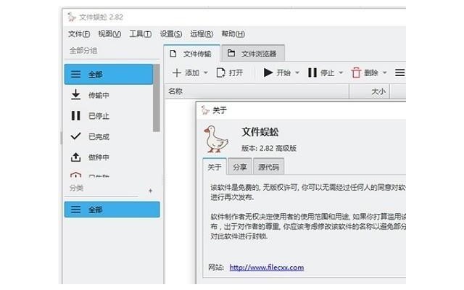Sort by the 大小 column header
The height and width of the screenshot is (290, 464).
(369, 91)
